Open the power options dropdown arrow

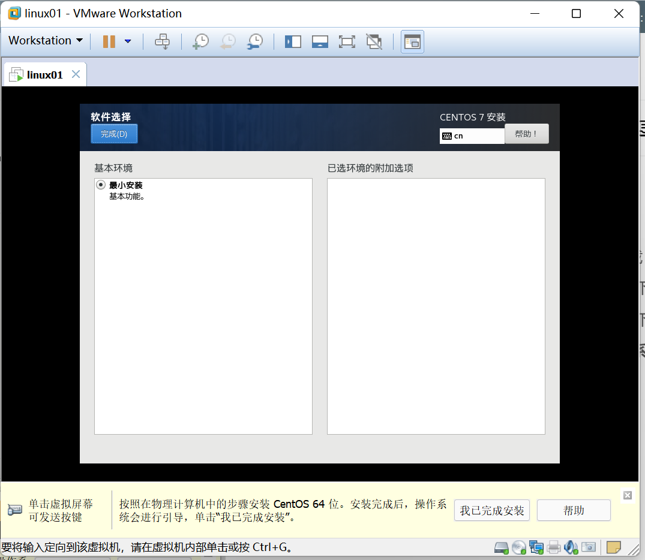pyautogui.click(x=128, y=41)
